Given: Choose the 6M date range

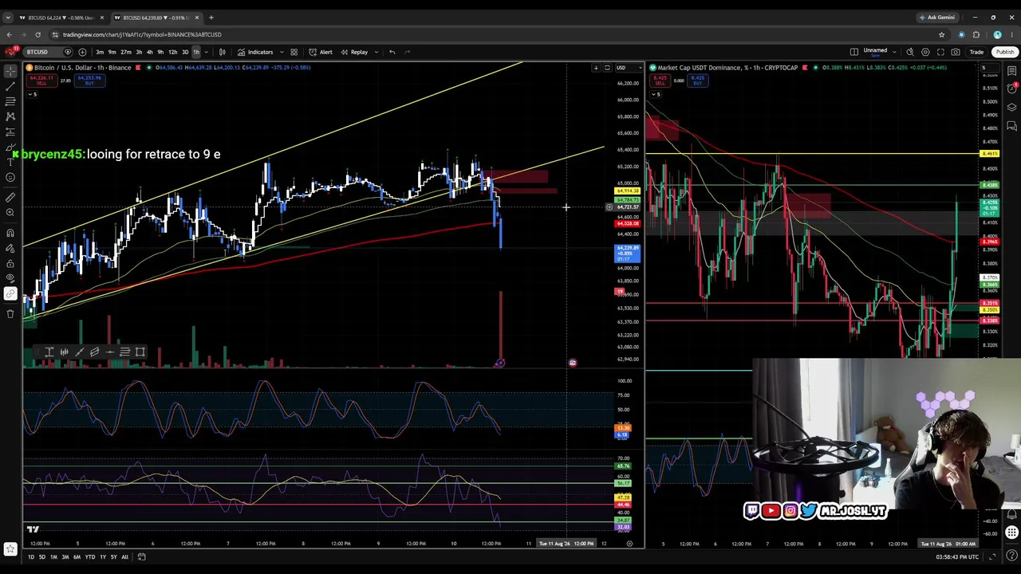Looking at the screenshot, I should [x=77, y=556].
